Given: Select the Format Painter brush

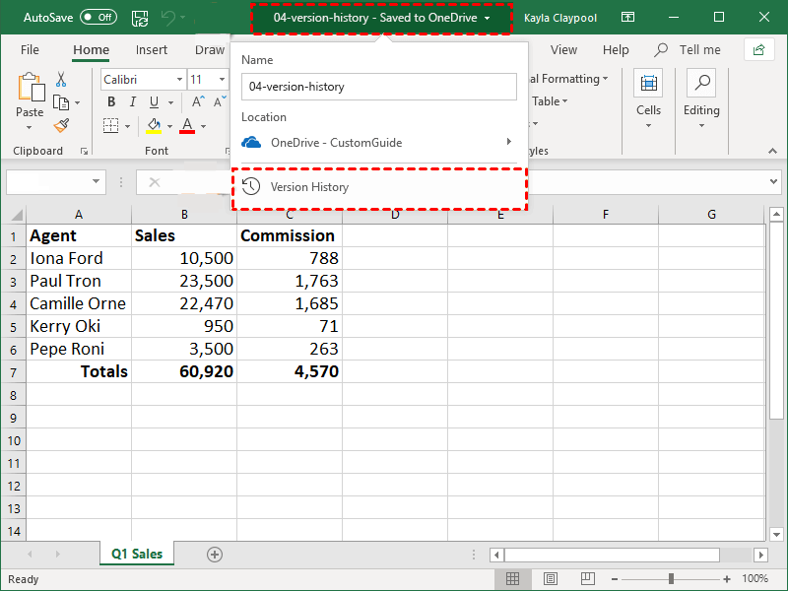Looking at the screenshot, I should point(61,125).
